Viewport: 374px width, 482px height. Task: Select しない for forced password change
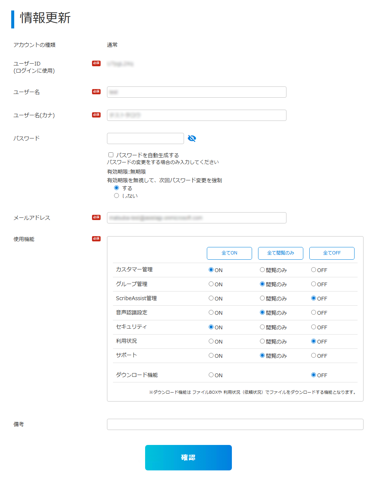point(117,196)
